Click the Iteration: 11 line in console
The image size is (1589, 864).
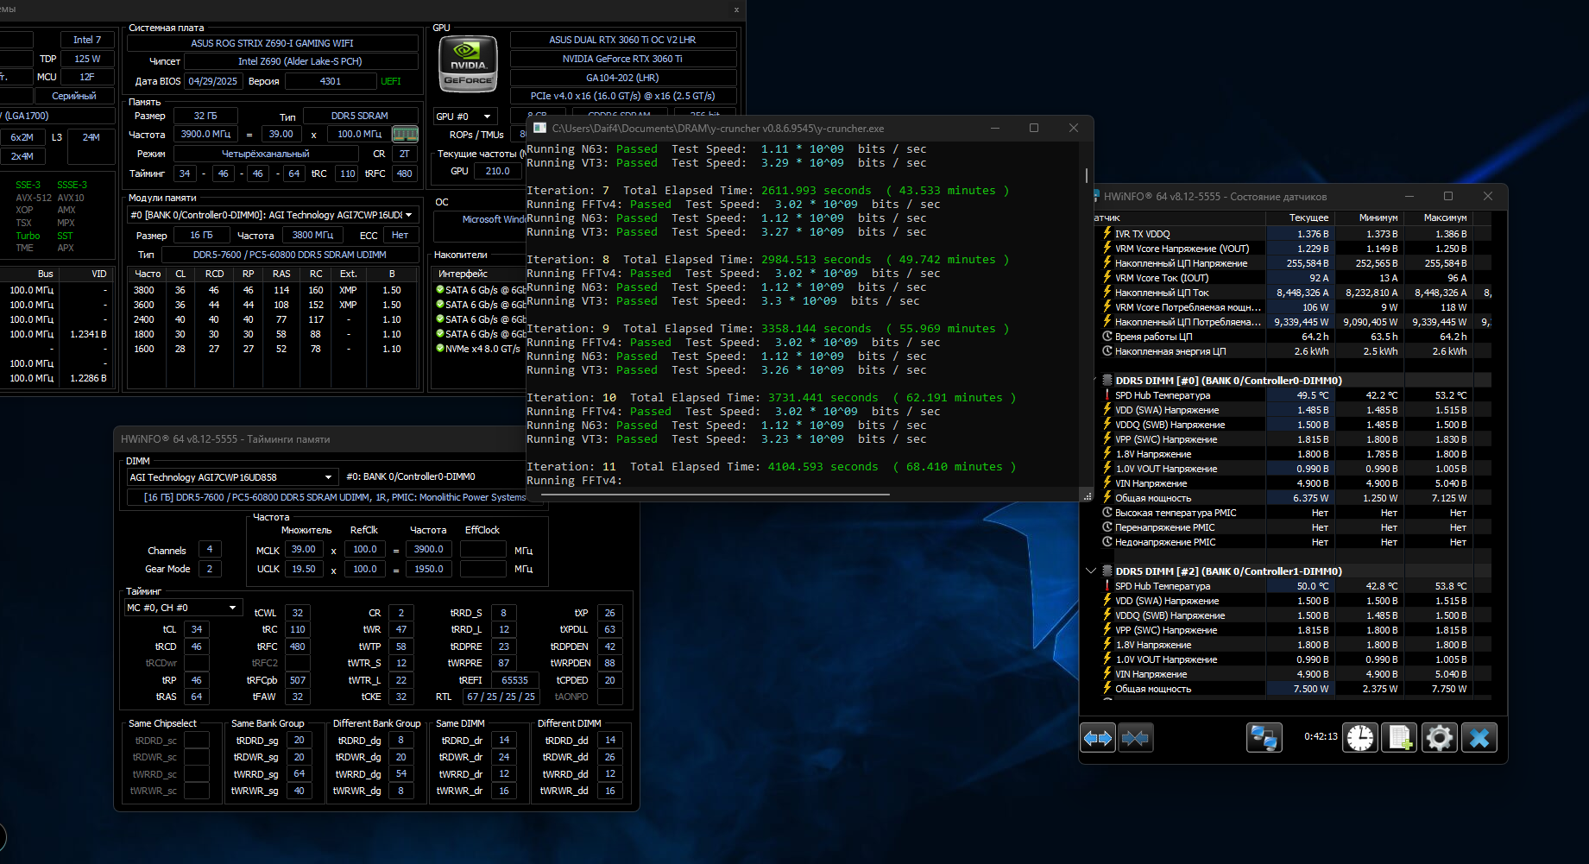[772, 467]
